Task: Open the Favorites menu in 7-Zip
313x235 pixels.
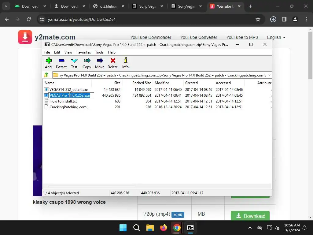Action: point(84,52)
